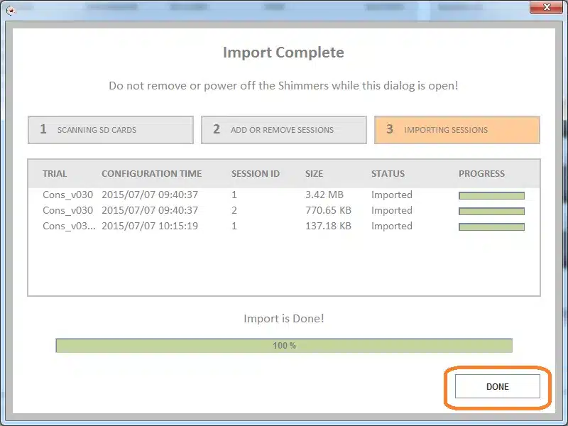Click the TRIAL column header
This screenshot has height=426, width=568.
coord(55,173)
